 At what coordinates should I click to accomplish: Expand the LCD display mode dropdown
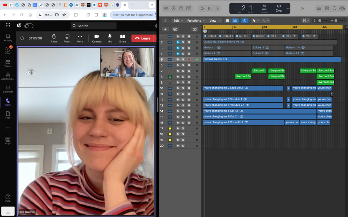(288, 8)
